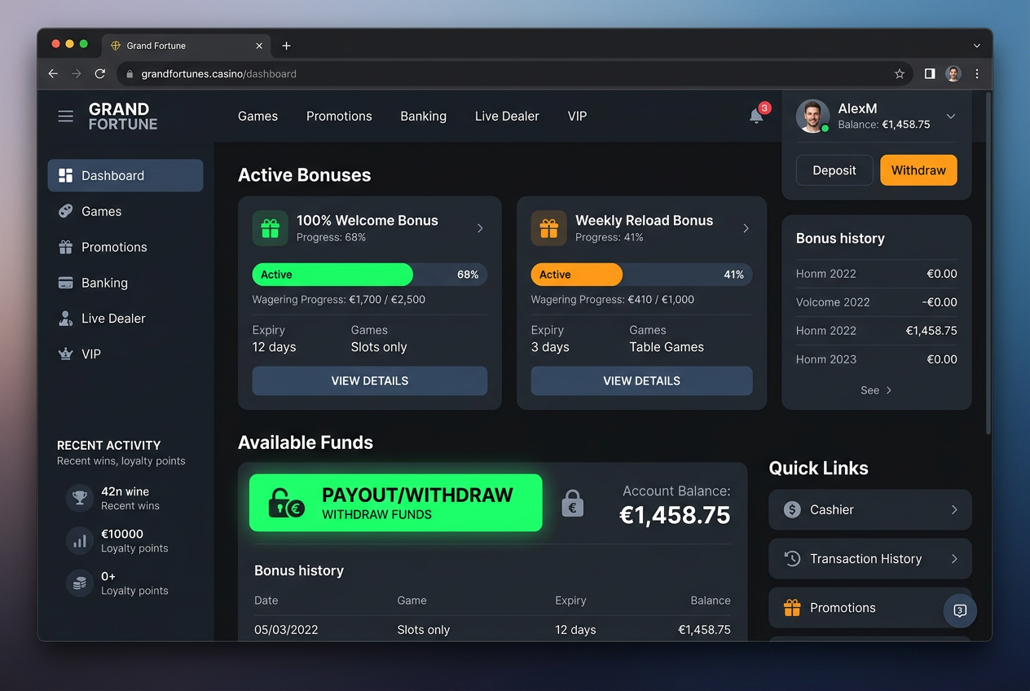Open the VIP top navigation item

click(577, 117)
